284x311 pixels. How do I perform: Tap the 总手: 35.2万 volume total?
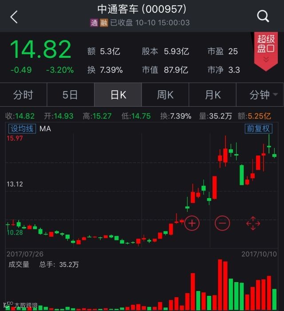[x=59, y=264]
